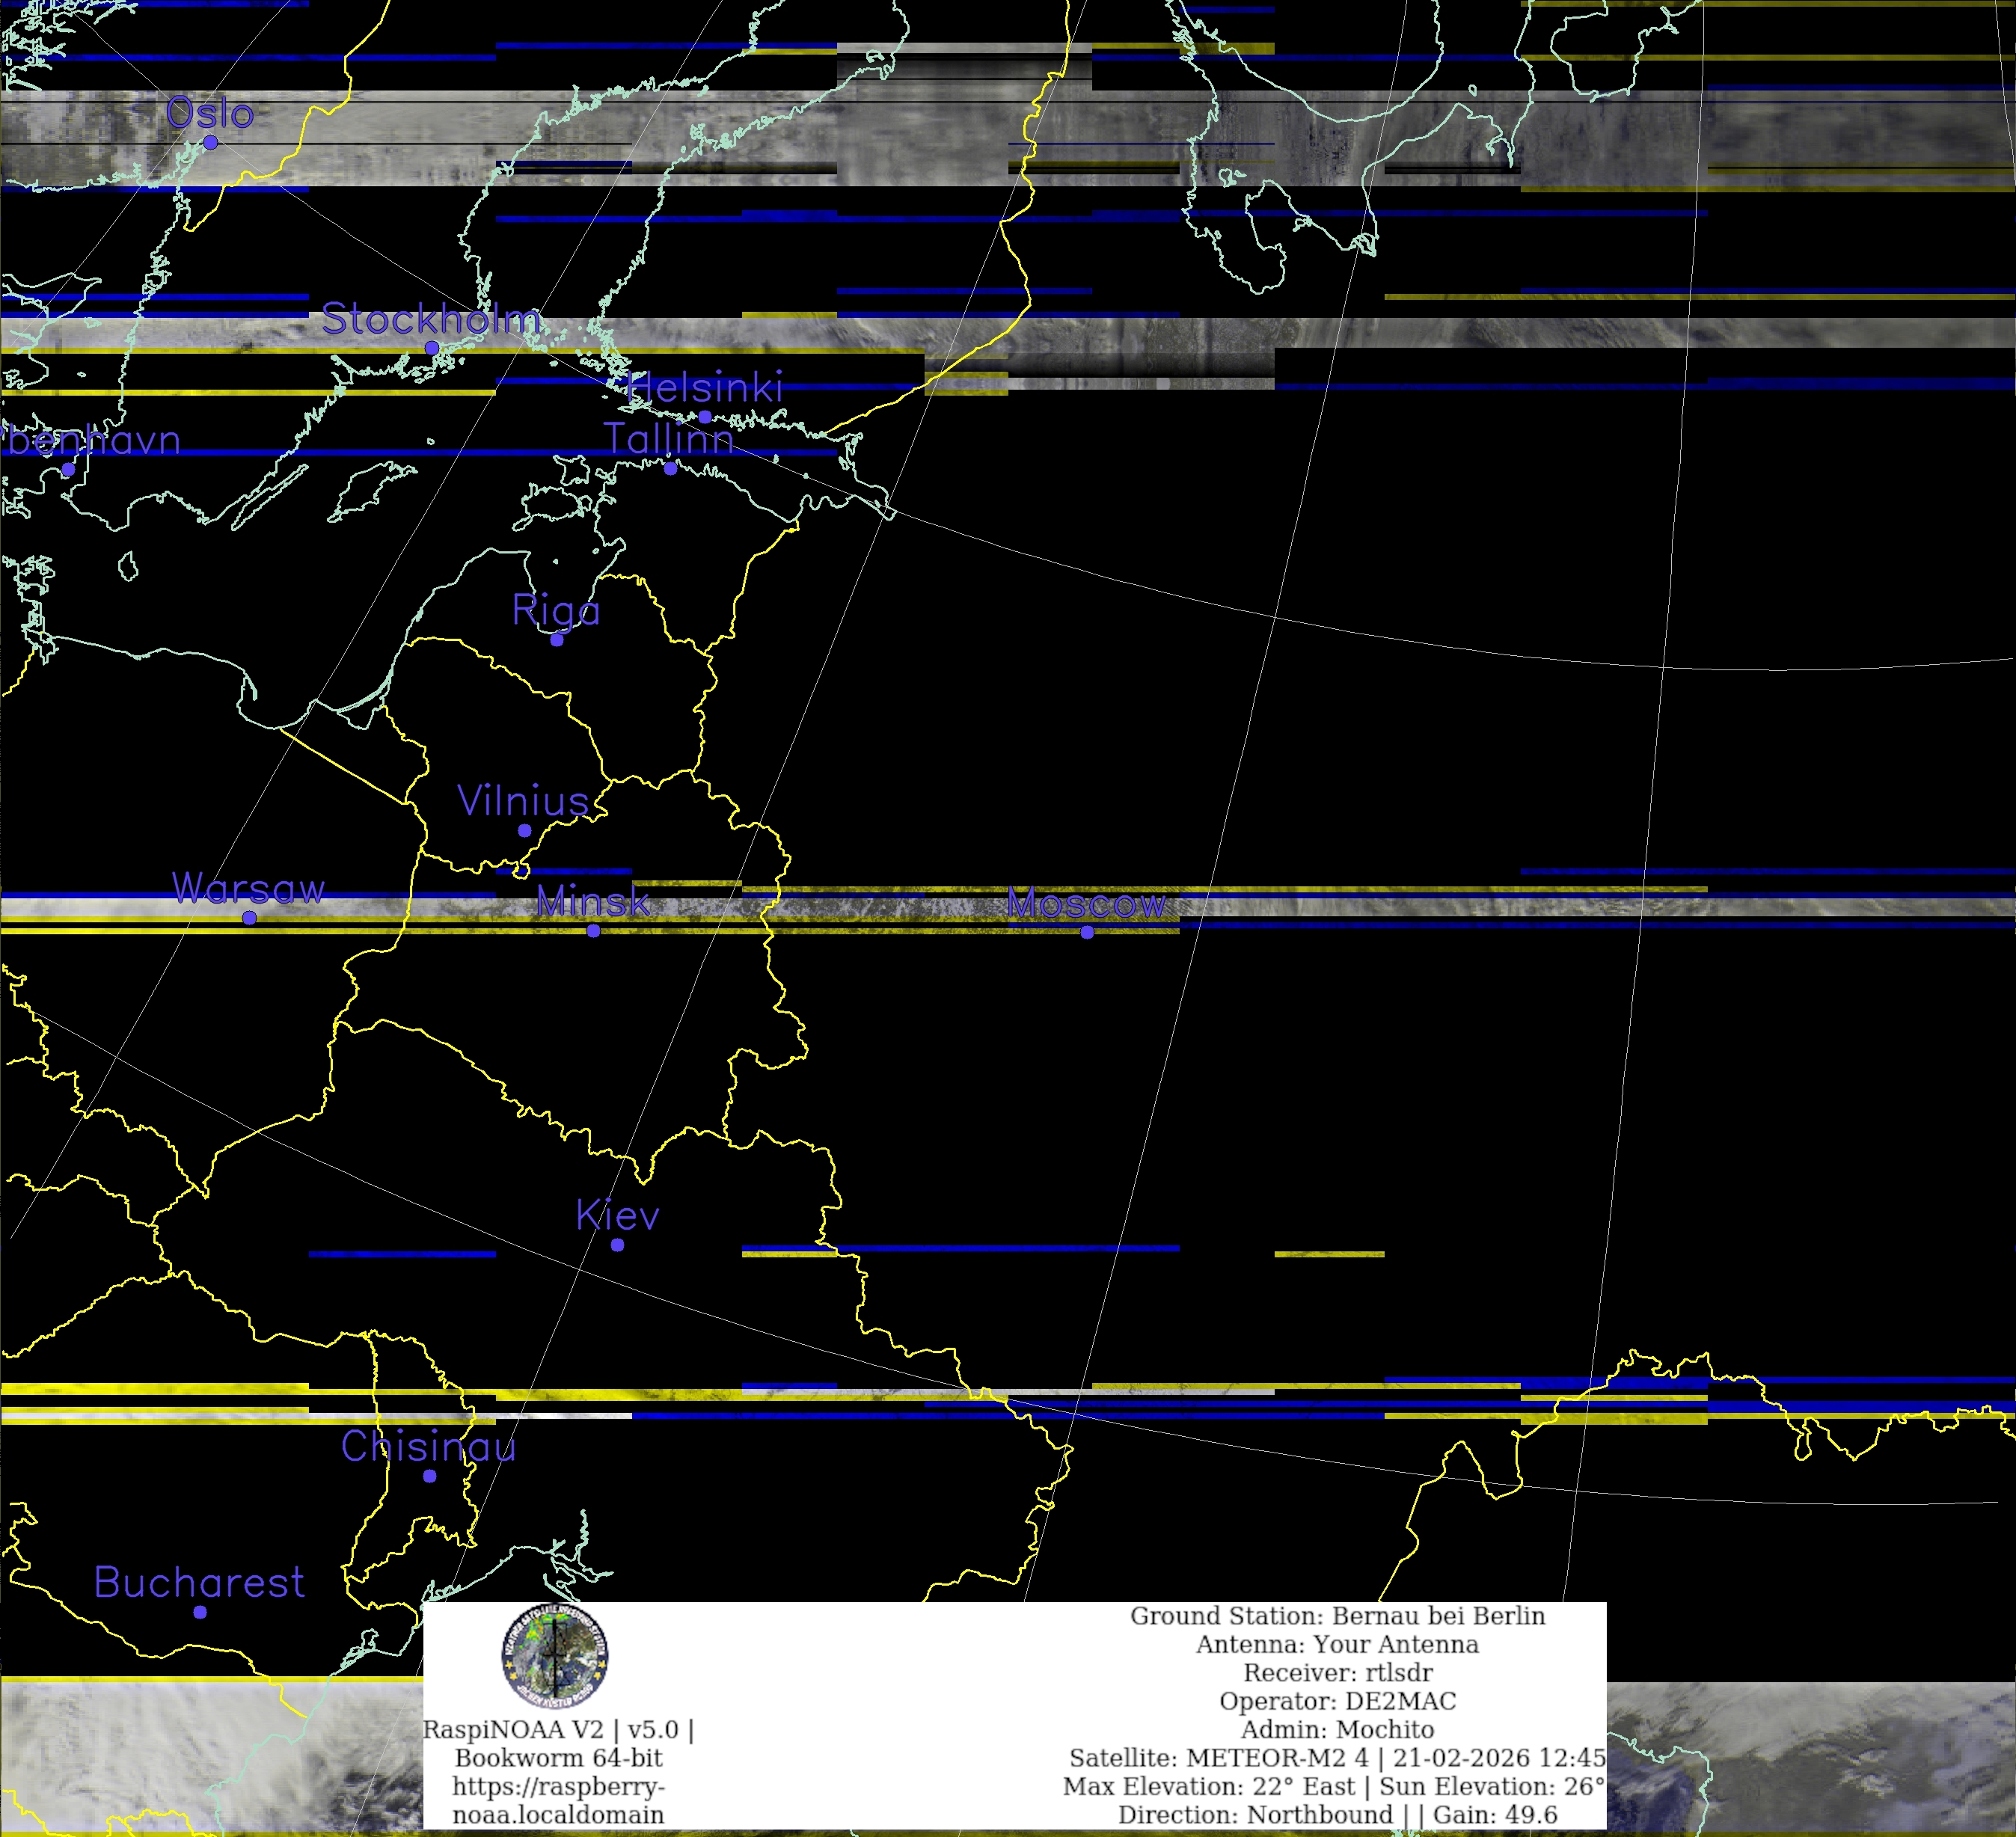Image resolution: width=2016 pixels, height=1837 pixels.
Task: Click the Bucharest city marker dot
Action: coord(200,1612)
